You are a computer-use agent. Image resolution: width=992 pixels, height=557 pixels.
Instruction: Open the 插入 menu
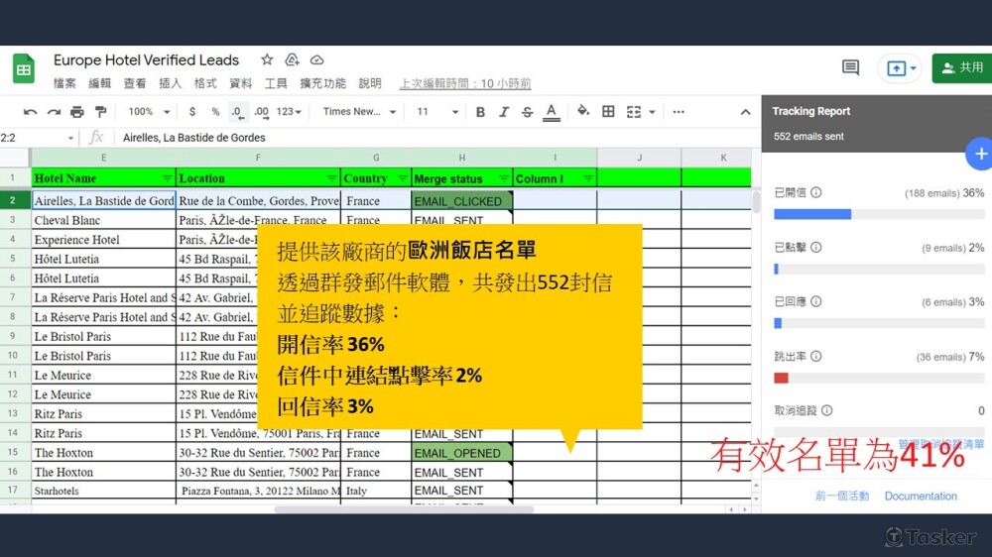(x=171, y=83)
